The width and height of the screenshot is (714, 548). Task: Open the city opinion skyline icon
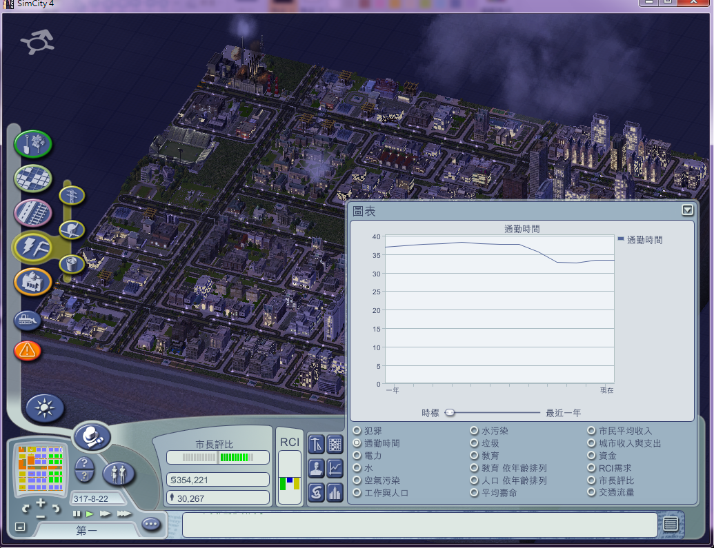click(335, 493)
